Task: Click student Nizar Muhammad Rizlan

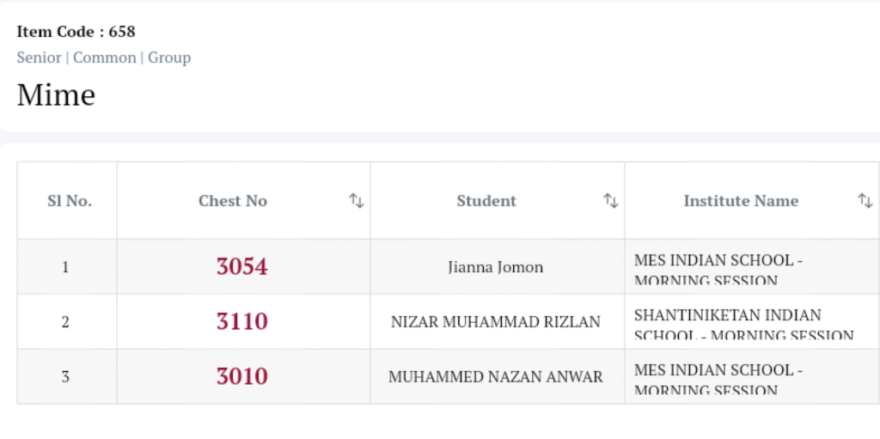Action: pyautogui.click(x=495, y=322)
